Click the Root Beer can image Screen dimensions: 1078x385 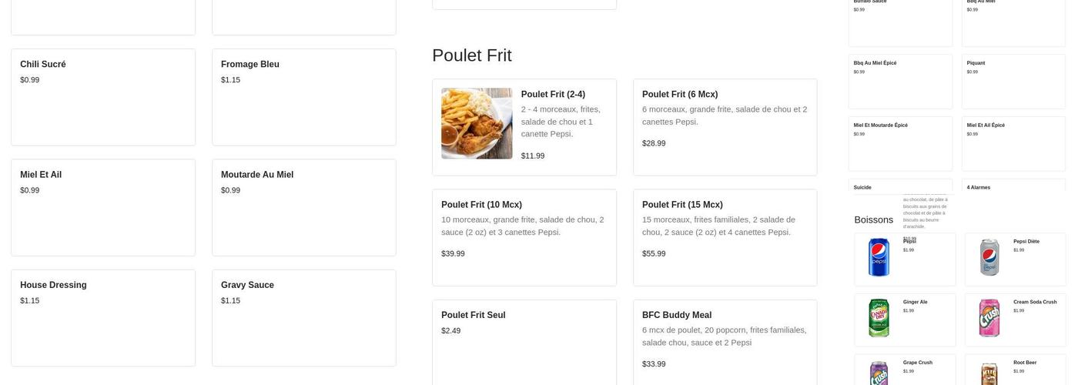989,373
